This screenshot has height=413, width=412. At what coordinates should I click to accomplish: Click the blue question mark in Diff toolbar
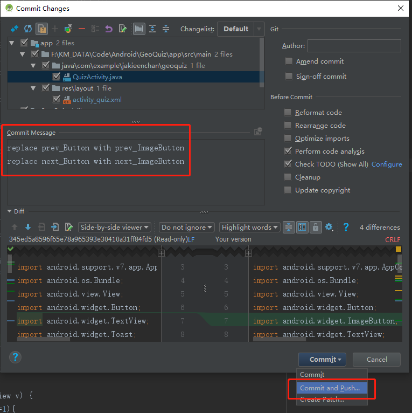click(346, 227)
